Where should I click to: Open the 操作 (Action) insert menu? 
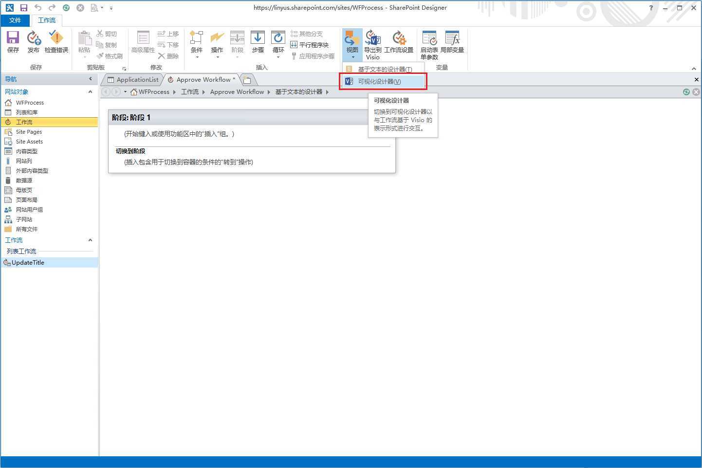click(217, 44)
